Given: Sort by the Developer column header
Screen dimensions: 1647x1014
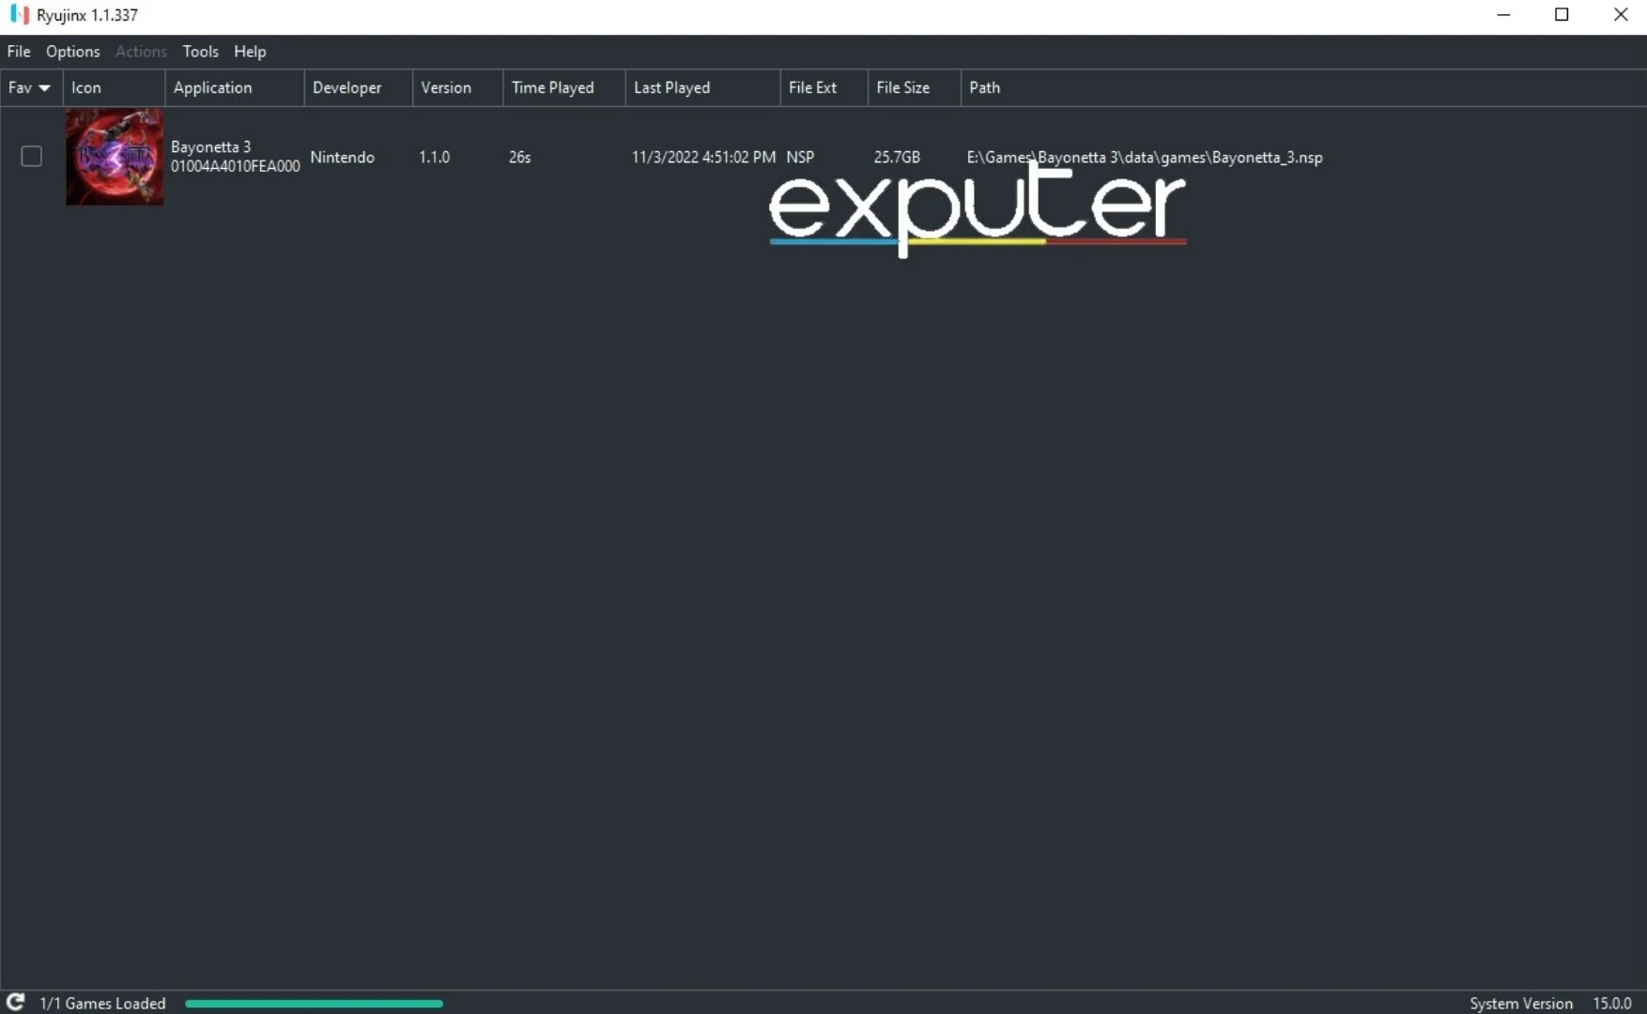Looking at the screenshot, I should [x=358, y=87].
